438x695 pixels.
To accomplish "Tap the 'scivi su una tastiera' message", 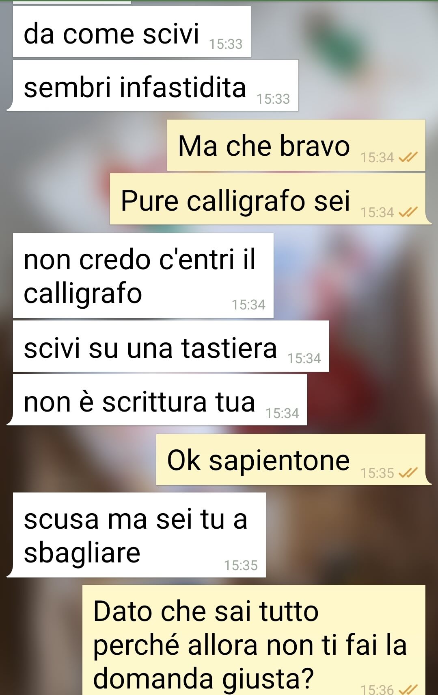I will click(171, 346).
